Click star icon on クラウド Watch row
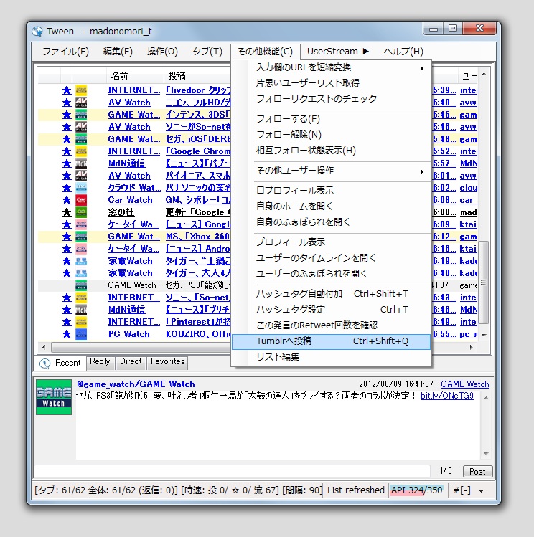534x537 pixels. point(67,188)
